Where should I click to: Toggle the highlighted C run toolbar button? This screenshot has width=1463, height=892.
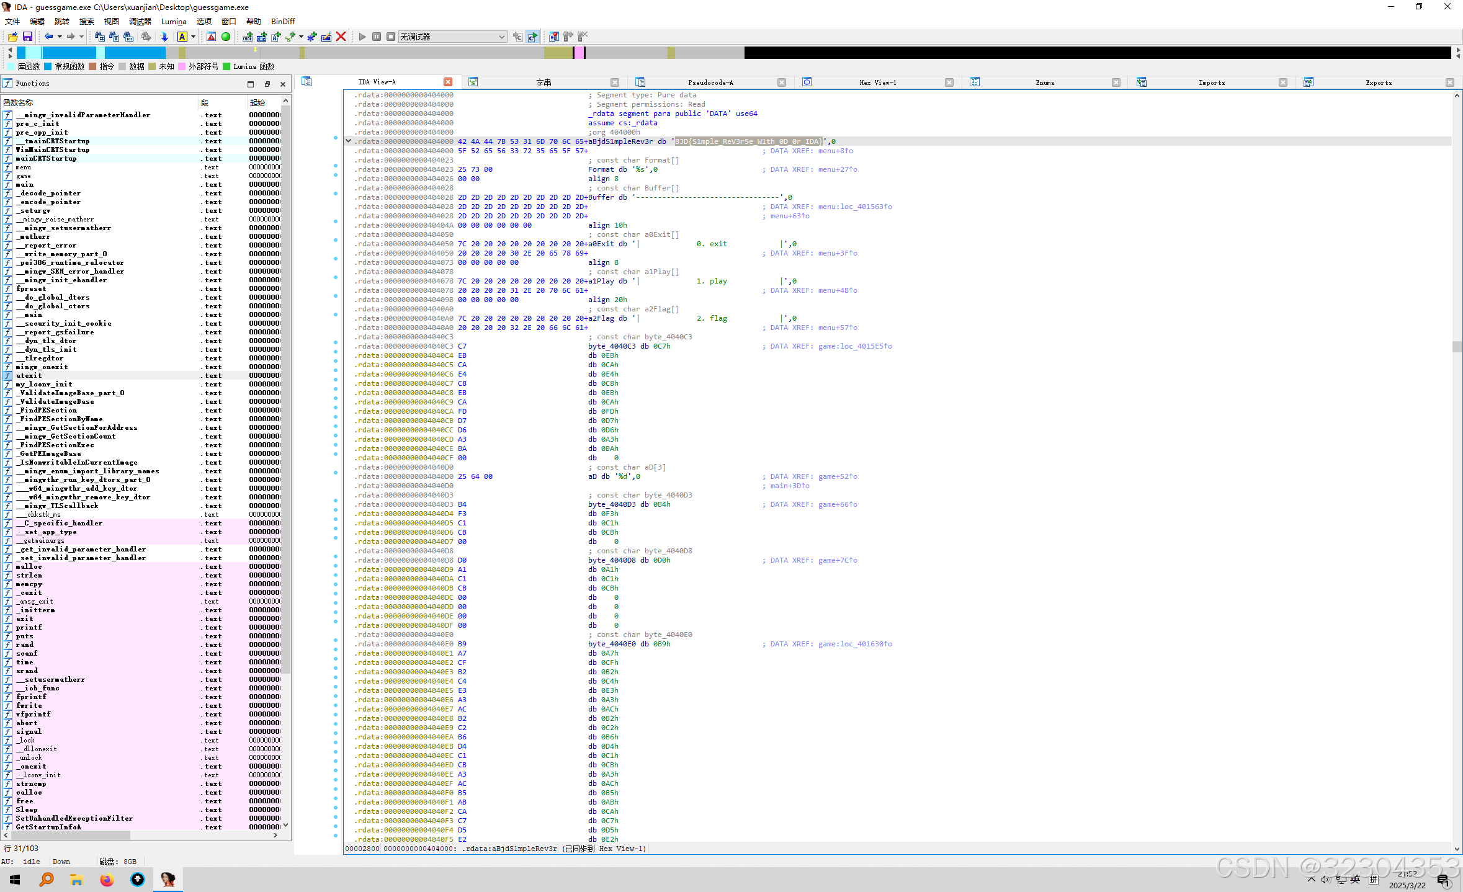pos(532,37)
